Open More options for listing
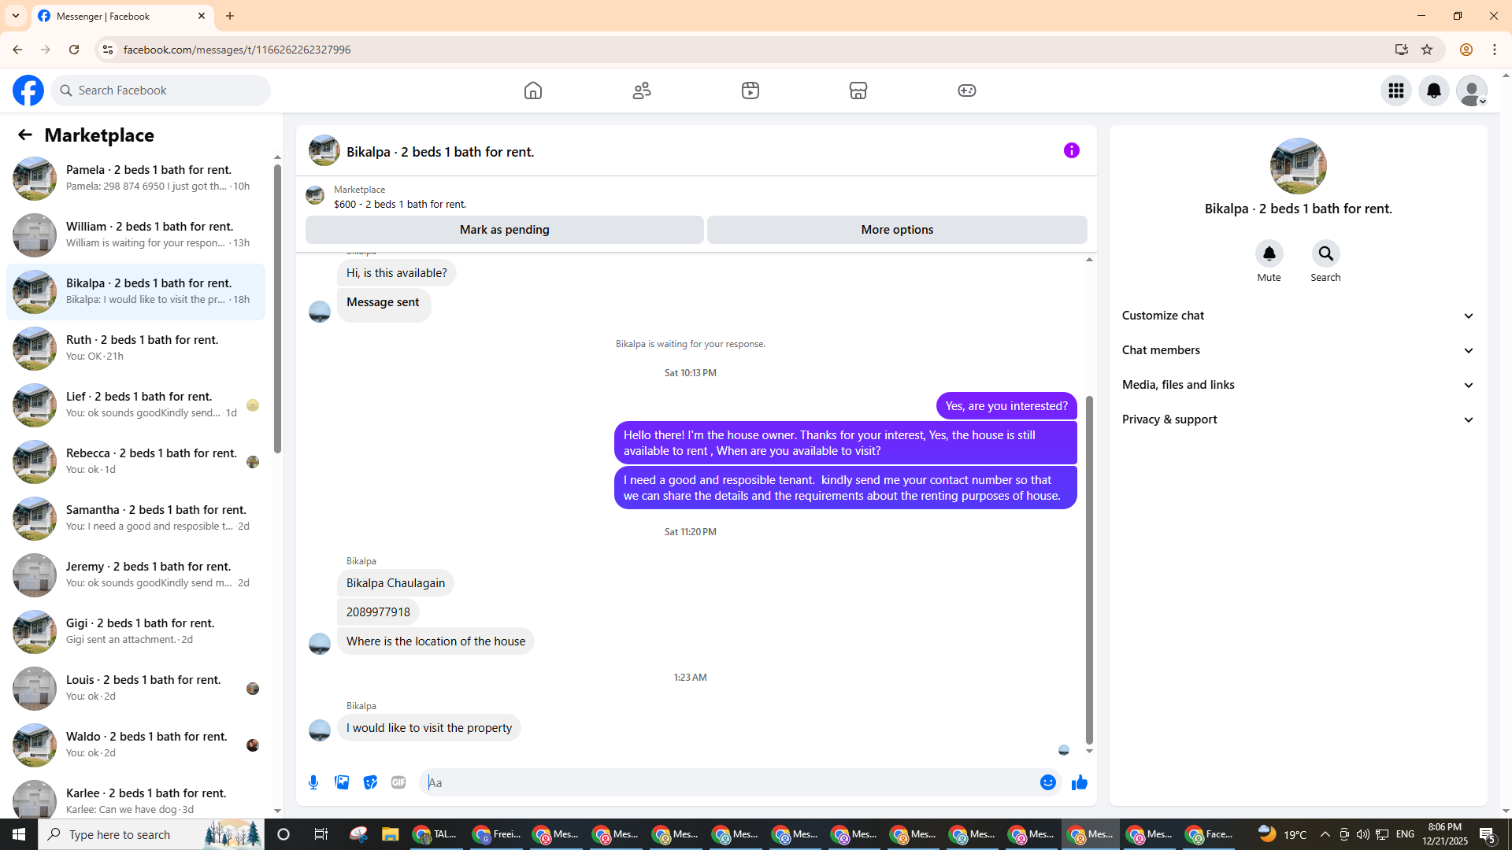 pyautogui.click(x=897, y=230)
